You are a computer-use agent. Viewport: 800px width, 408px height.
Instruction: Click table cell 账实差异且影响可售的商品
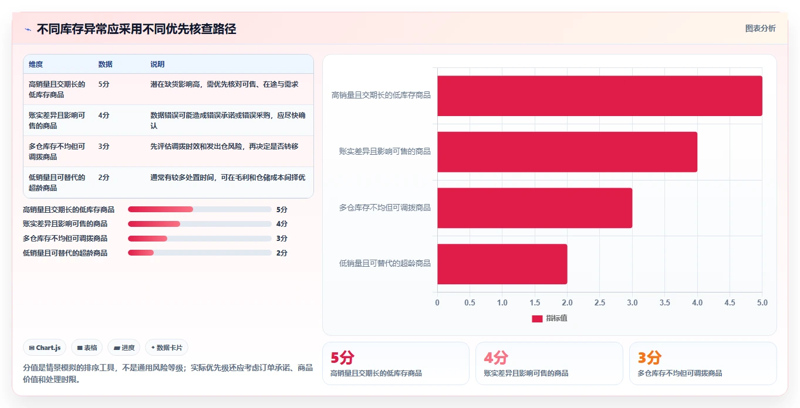pyautogui.click(x=57, y=120)
